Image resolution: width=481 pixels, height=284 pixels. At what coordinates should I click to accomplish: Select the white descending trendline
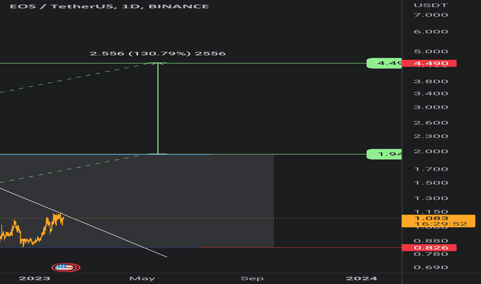point(84,223)
